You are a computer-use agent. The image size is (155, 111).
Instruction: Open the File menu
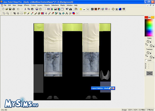pyautogui.click(x=5, y=5)
